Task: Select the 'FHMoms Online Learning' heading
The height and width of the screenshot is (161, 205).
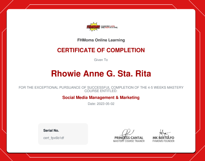Action: click(101, 40)
